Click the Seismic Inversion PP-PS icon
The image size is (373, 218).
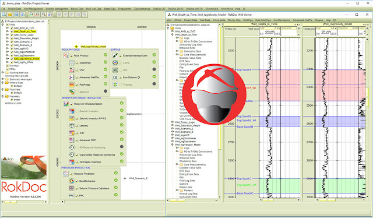pos(72,118)
